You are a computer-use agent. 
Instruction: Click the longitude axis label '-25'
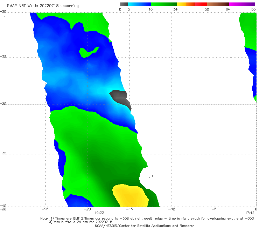coord(45,209)
